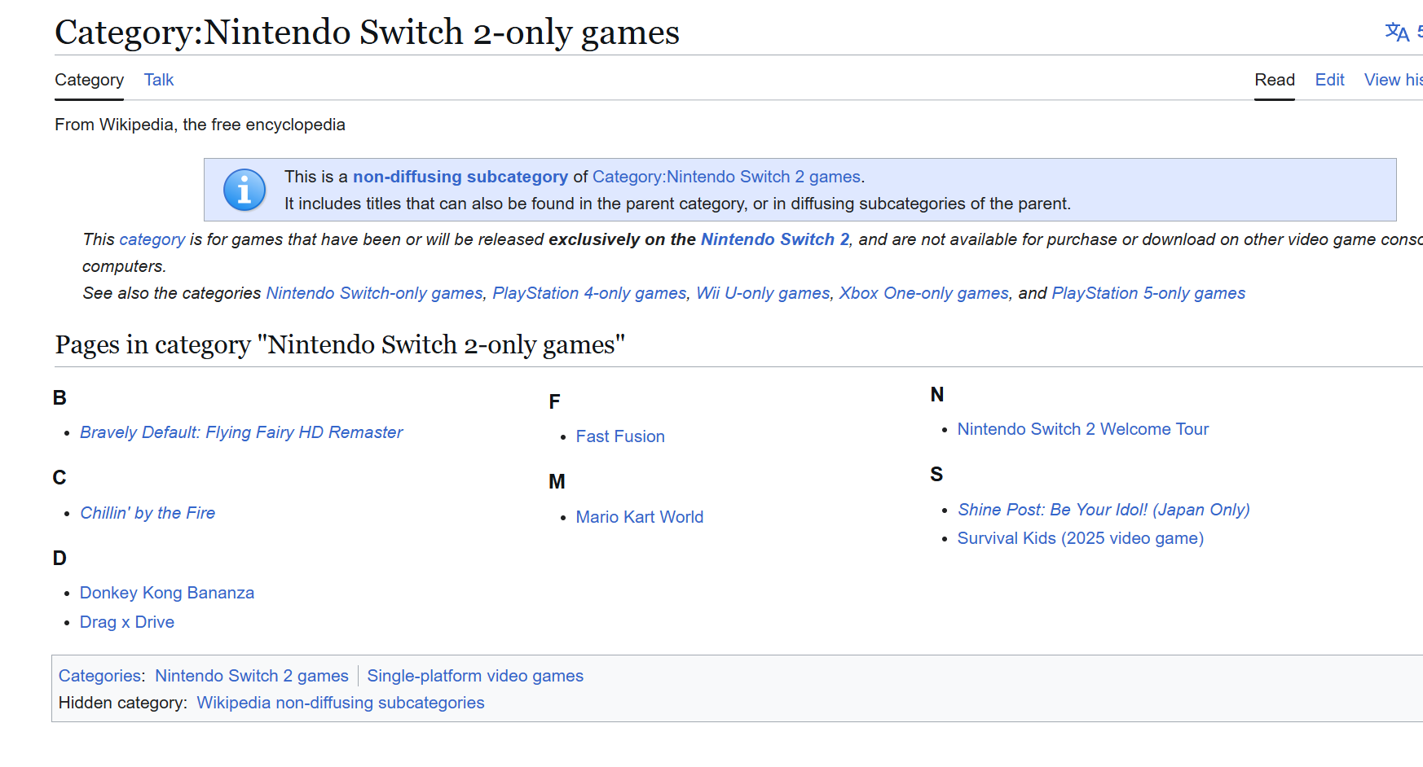Click the italic 'category' link
The image size is (1423, 767).
click(x=152, y=239)
